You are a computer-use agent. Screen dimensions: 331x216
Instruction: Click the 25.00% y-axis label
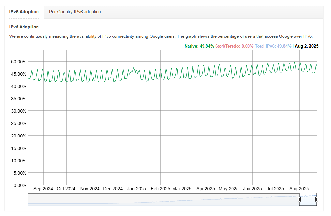point(19,123)
